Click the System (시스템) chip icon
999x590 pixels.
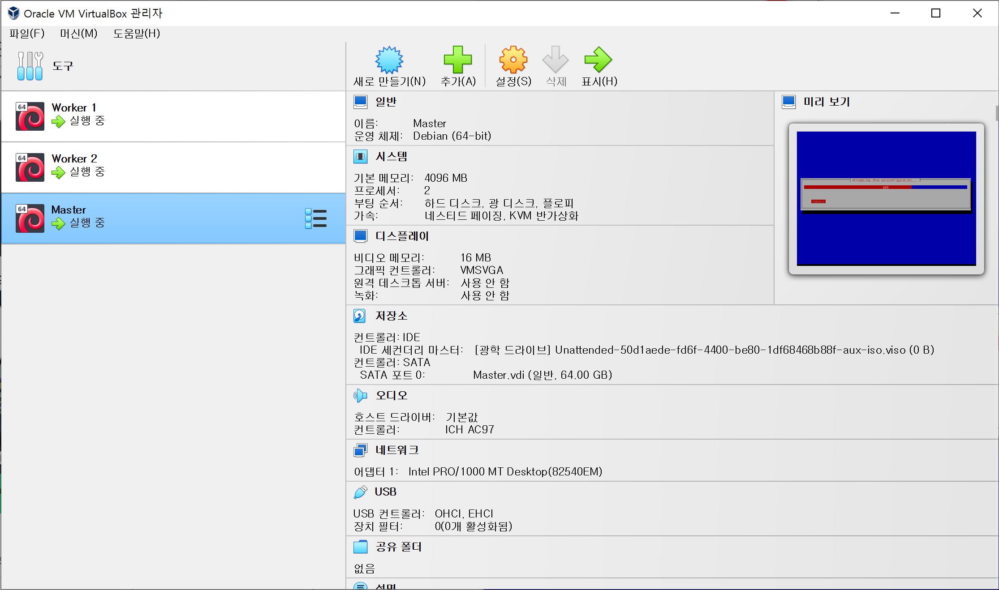pos(361,157)
